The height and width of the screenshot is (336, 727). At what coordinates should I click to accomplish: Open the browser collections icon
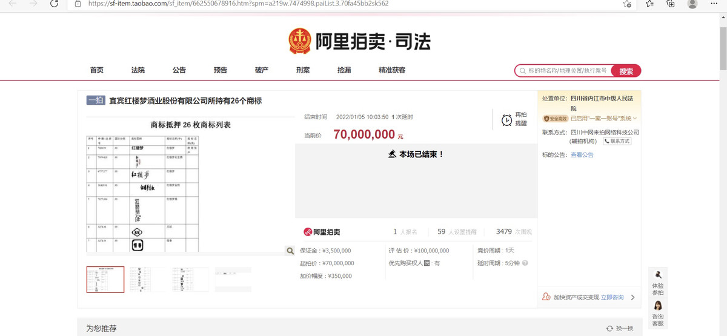click(x=670, y=4)
